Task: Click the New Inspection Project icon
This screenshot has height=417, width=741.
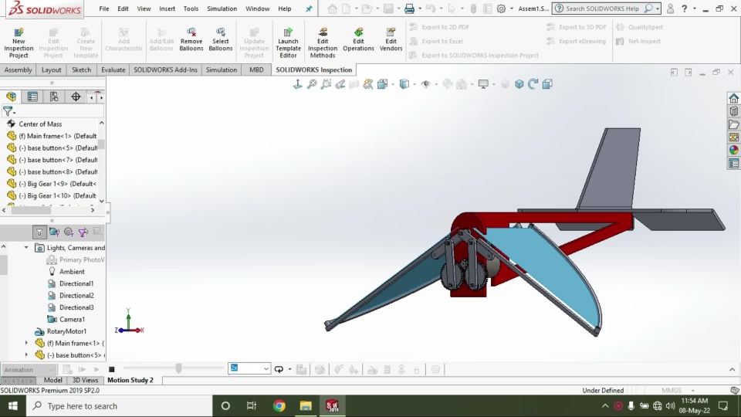Action: pos(19,33)
